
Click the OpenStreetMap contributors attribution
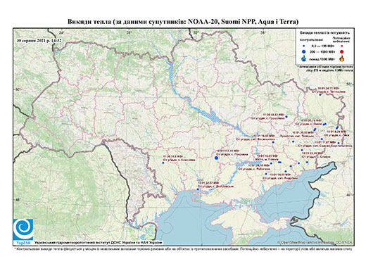[315, 242]
